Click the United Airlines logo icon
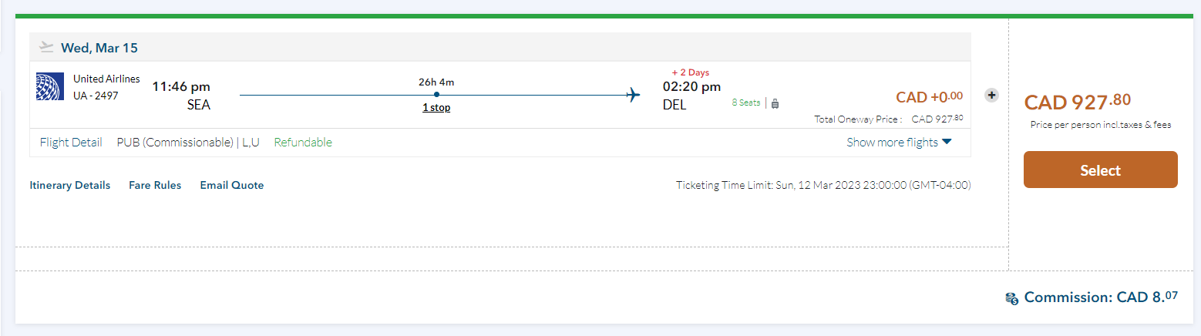The height and width of the screenshot is (336, 1201). [x=49, y=86]
